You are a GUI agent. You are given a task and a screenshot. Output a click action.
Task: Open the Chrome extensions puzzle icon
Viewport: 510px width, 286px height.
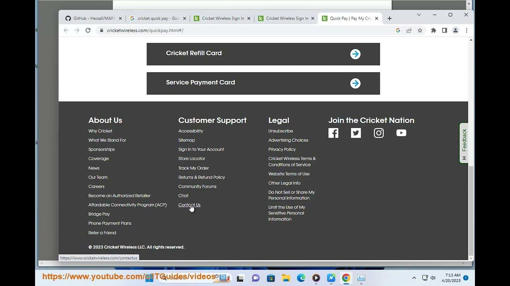pos(433,30)
